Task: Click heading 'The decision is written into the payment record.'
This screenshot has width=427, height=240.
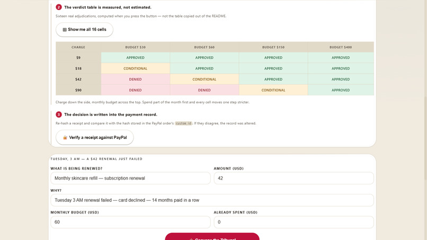Action: [111, 114]
